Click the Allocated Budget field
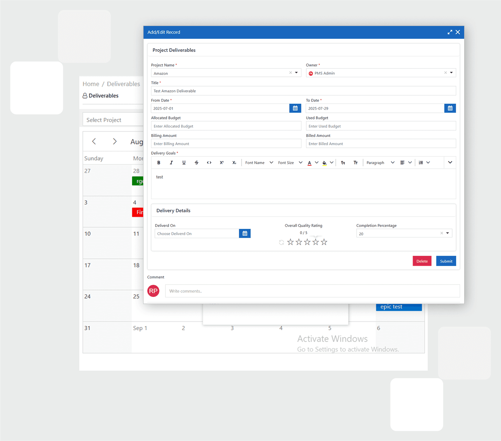501x441 pixels. tap(226, 126)
